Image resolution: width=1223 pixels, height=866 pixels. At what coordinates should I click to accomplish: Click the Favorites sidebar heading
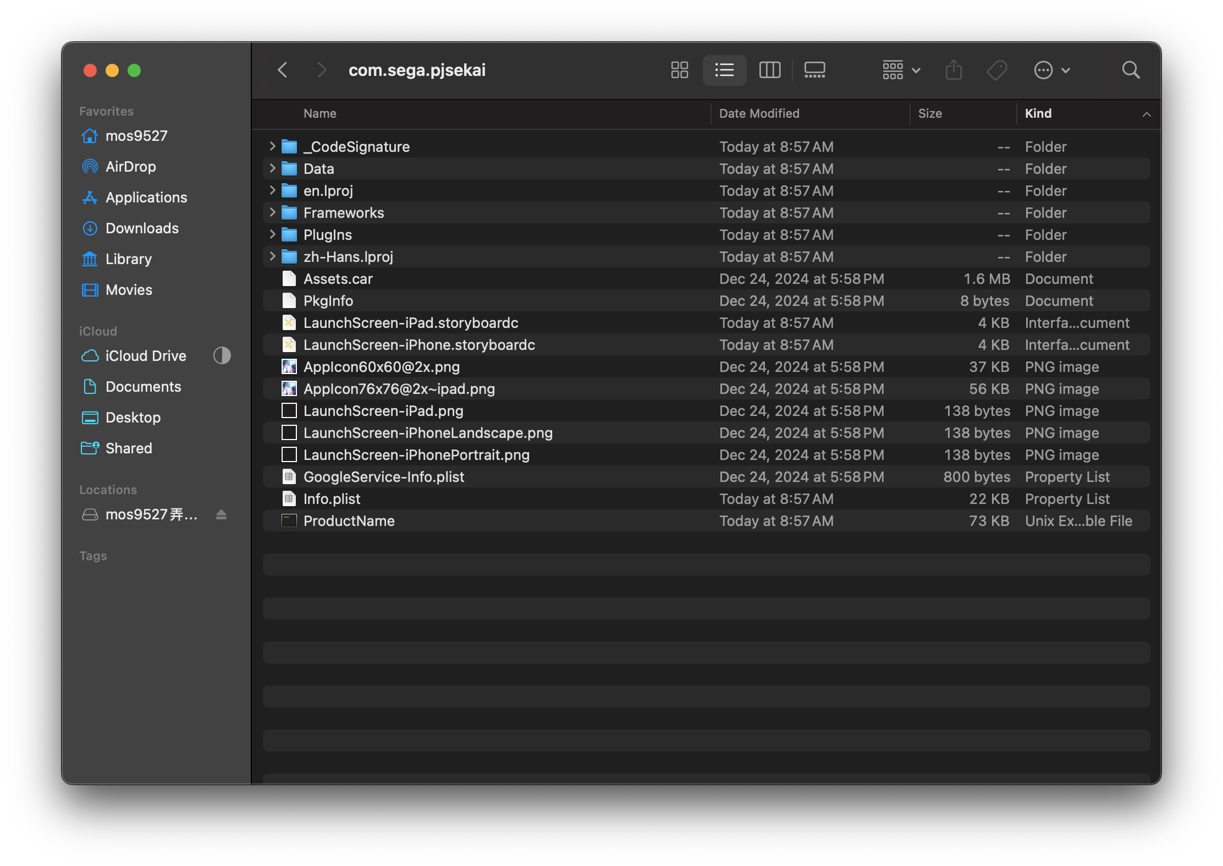pos(106,111)
